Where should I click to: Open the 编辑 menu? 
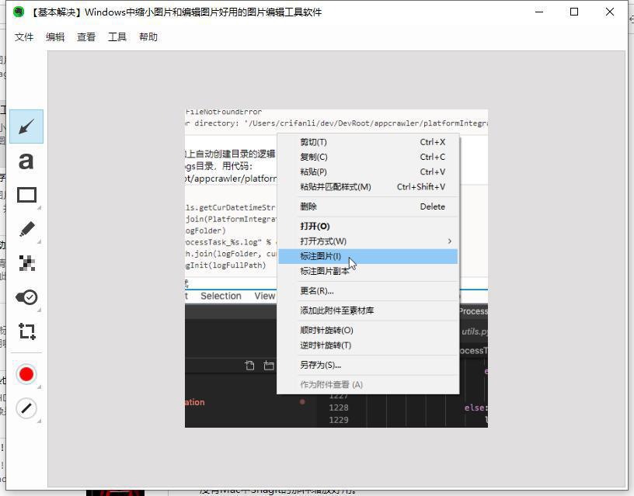[55, 37]
